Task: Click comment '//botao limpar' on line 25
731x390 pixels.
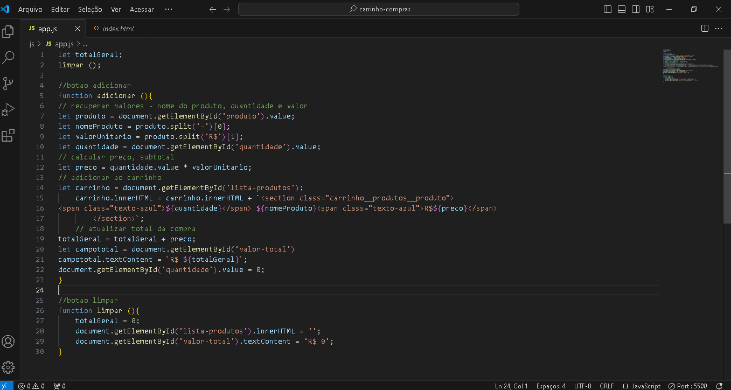Action: tap(88, 300)
